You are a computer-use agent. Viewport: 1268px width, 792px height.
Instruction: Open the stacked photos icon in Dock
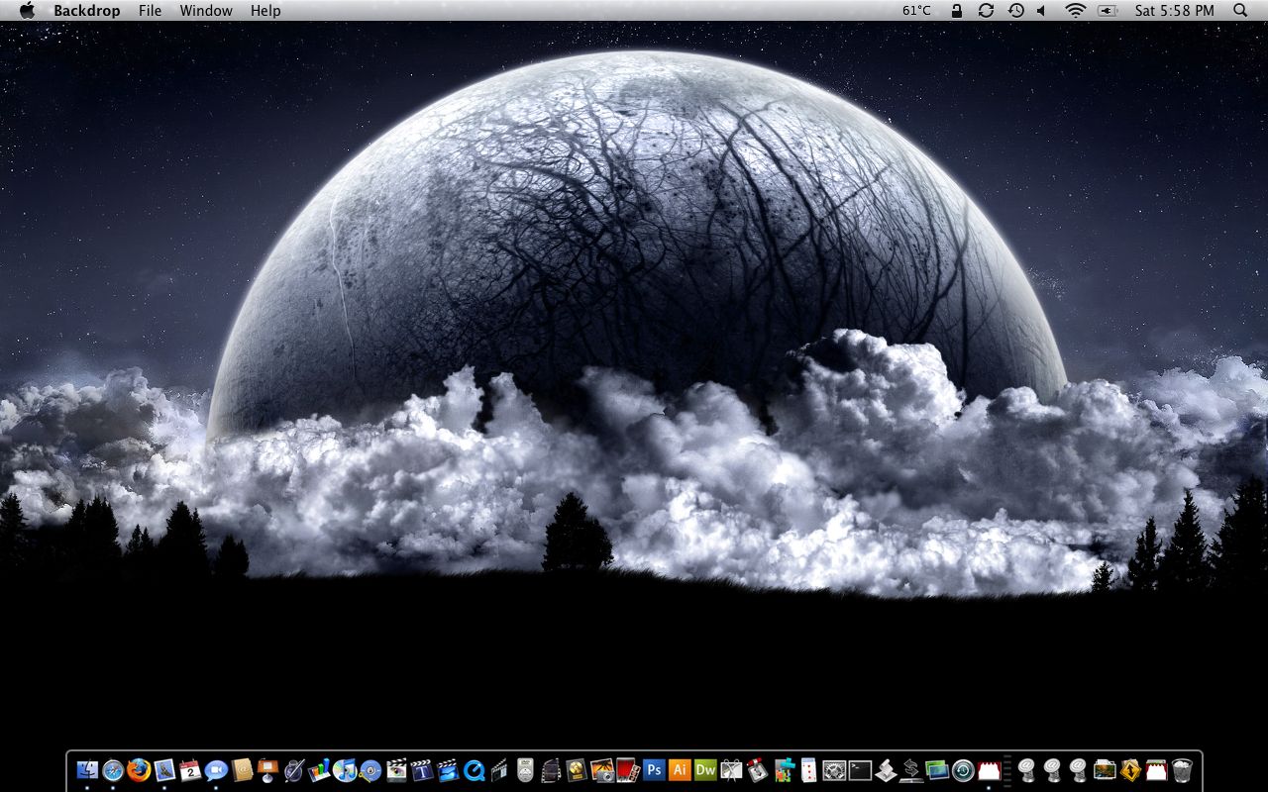tap(937, 769)
